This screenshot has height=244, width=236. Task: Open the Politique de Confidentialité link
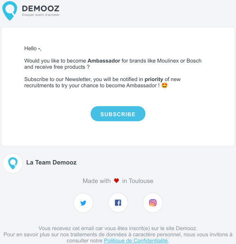point(136,241)
